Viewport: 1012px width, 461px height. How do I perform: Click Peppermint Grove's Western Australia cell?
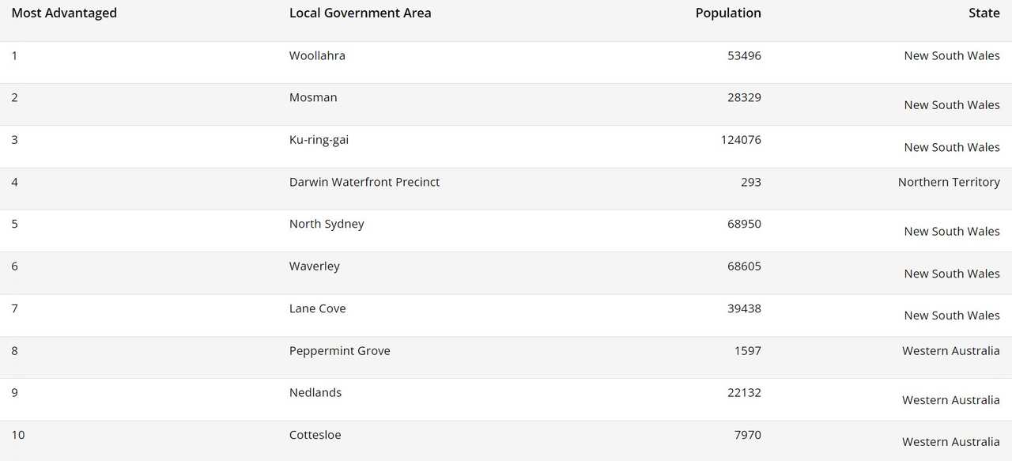951,351
